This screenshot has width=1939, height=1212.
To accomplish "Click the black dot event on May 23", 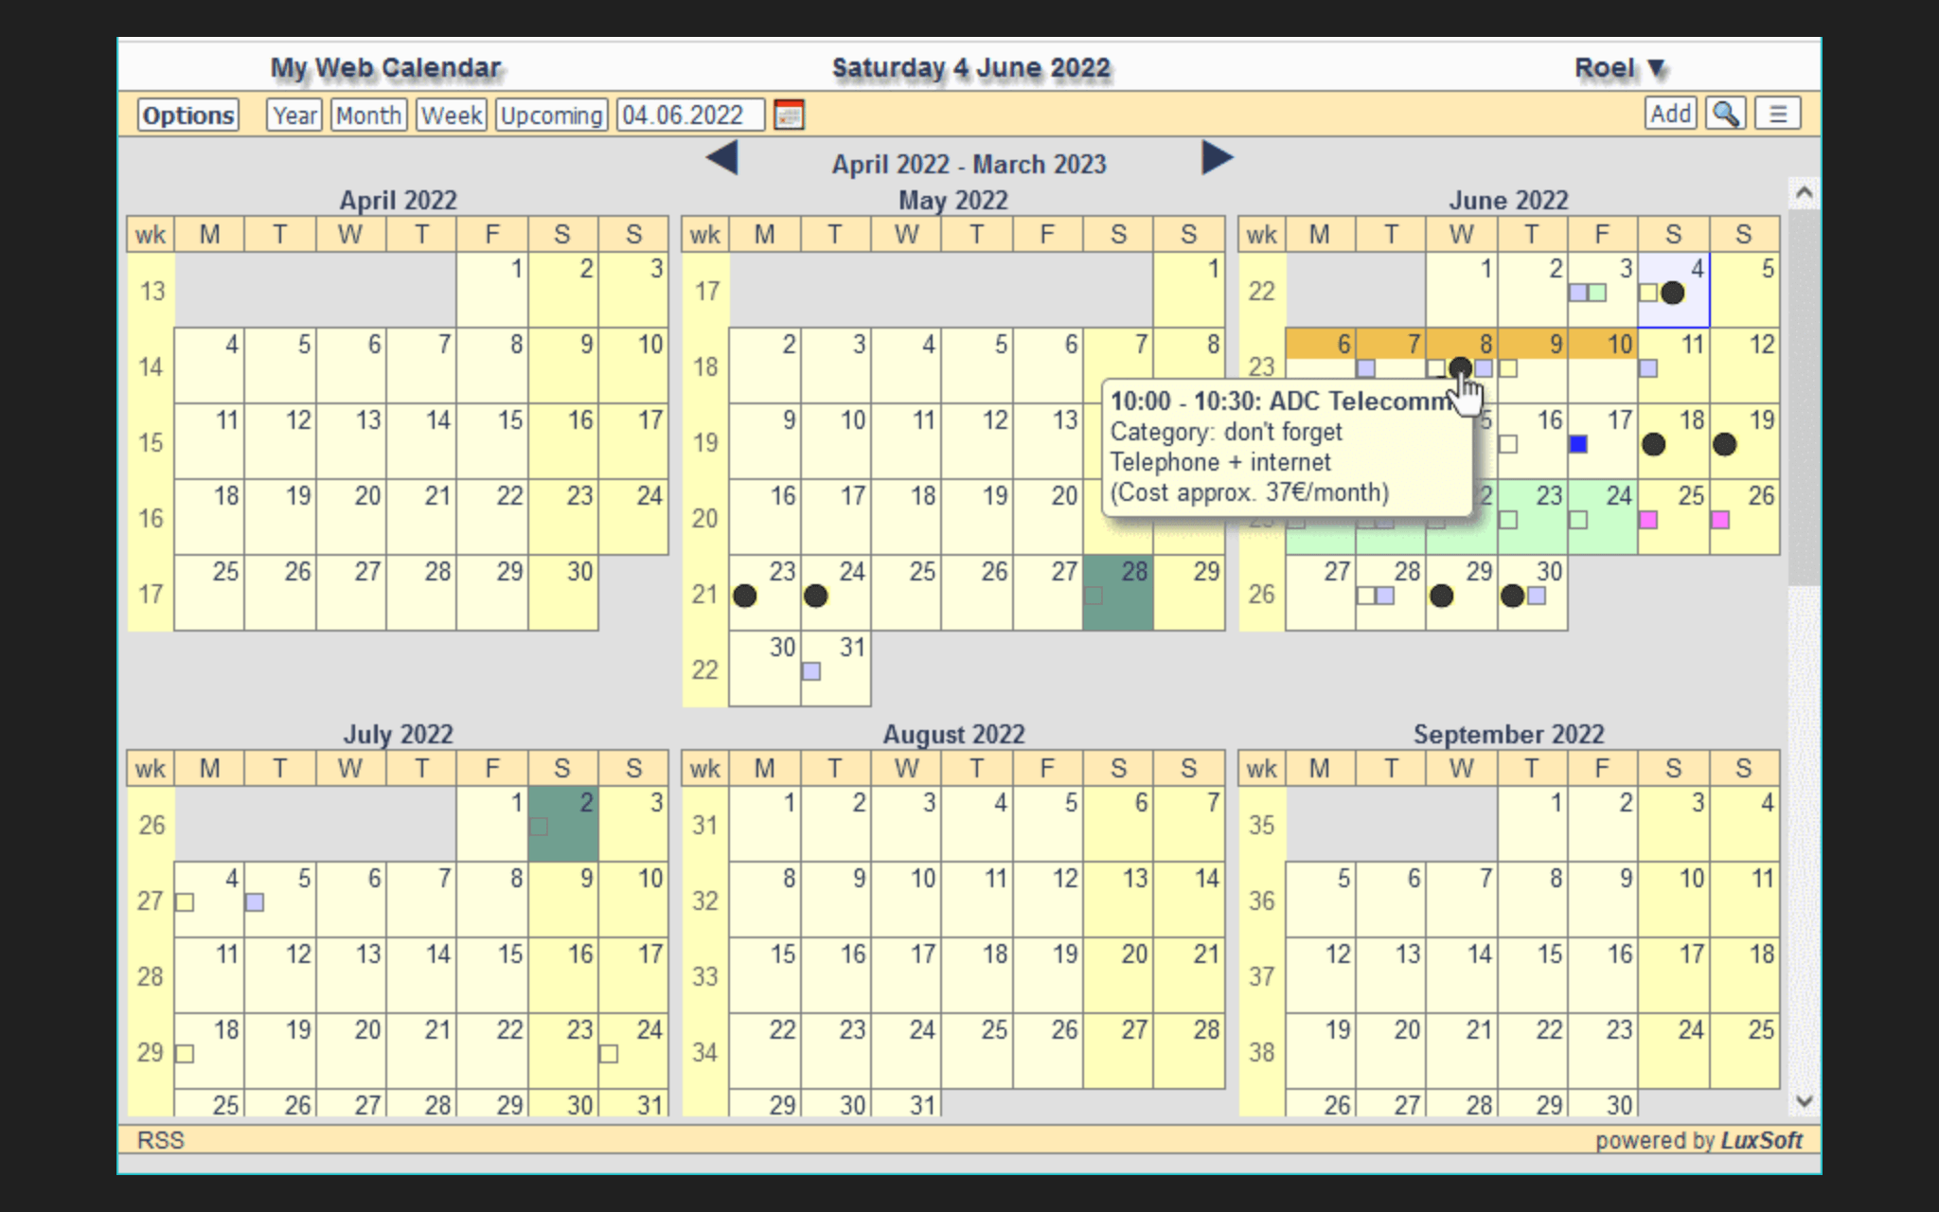I will (x=745, y=596).
